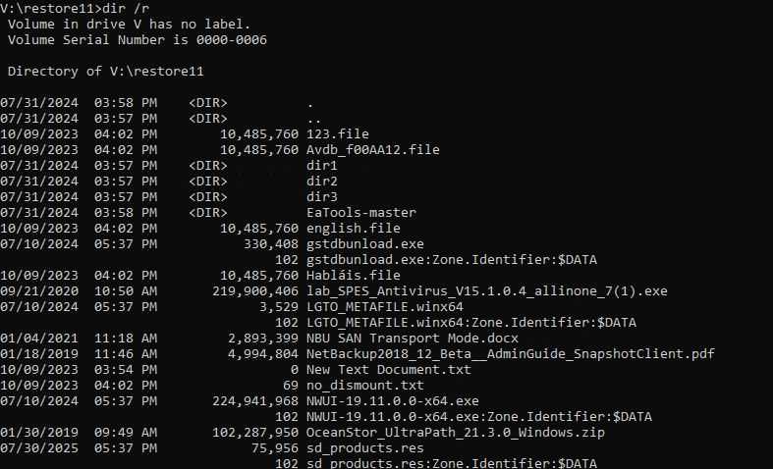Select the NetBackup2018 AdminGuide SnapshotClient pdf
Viewport: 773px width, 469px height.
511,354
